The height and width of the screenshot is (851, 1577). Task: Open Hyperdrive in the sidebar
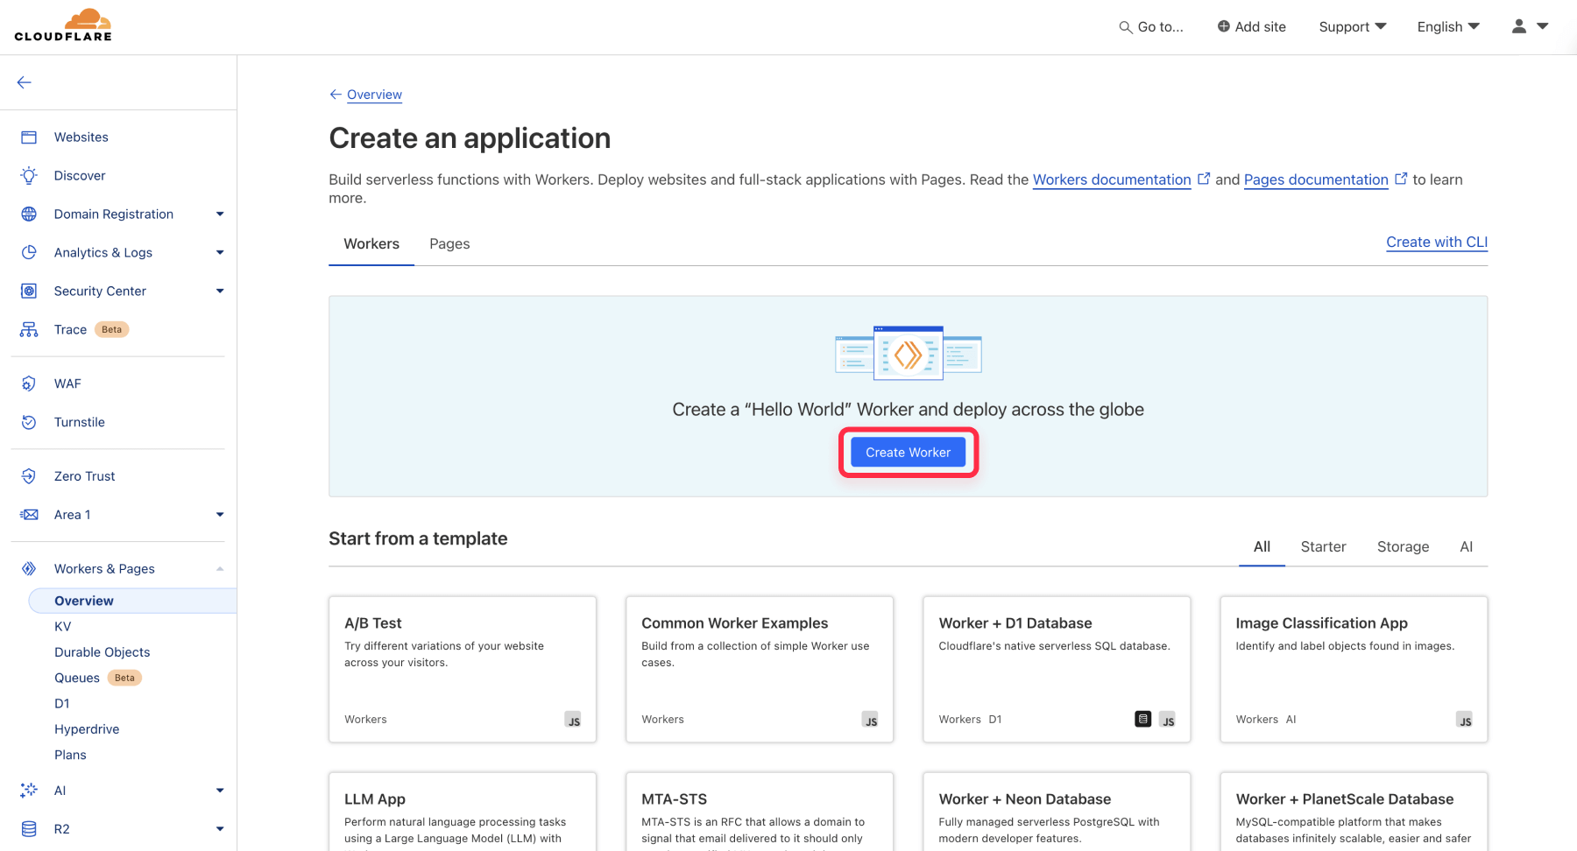point(87,729)
